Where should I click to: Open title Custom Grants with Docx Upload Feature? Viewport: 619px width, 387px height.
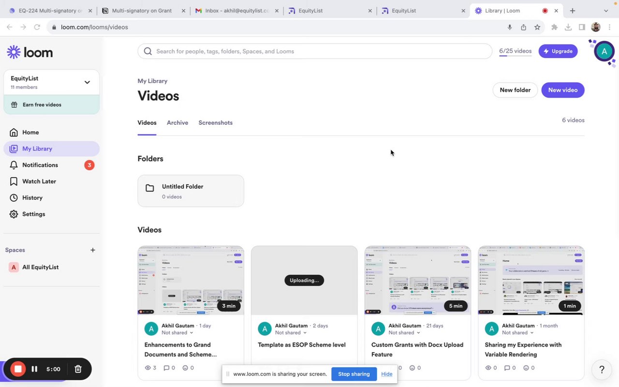[x=417, y=350]
